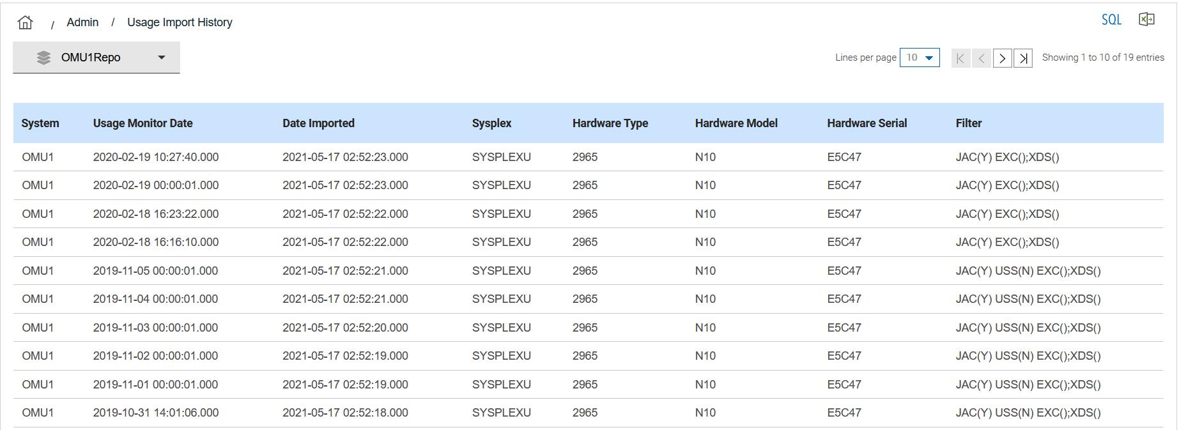This screenshot has height=430, width=1179.
Task: Open the SQL view icon
Action: tap(1111, 20)
